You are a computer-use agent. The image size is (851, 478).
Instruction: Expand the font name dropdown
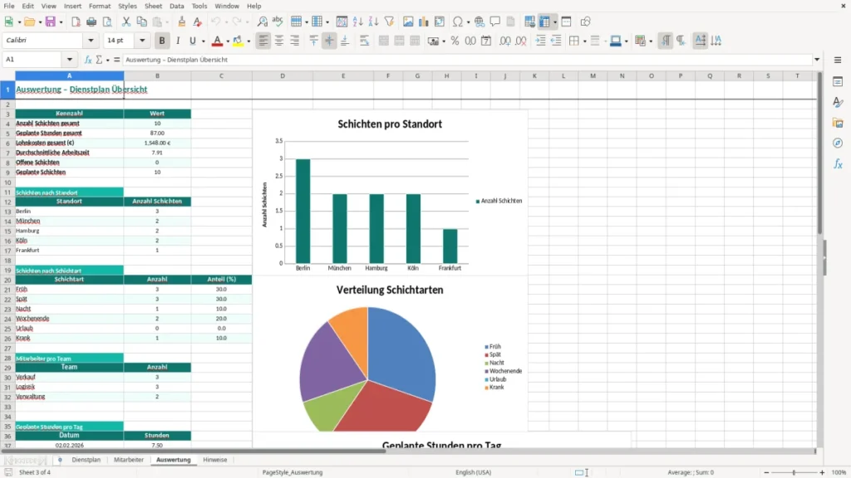click(x=91, y=40)
